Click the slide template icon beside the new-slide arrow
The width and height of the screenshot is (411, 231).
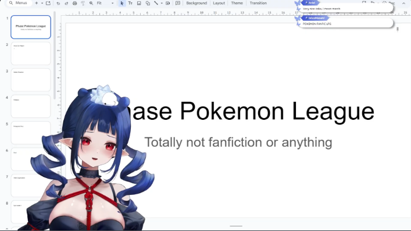pos(48,3)
